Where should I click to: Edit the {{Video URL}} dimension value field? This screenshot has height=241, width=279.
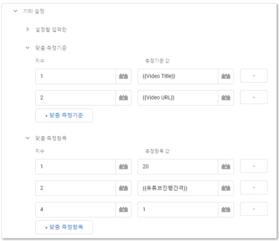click(178, 98)
